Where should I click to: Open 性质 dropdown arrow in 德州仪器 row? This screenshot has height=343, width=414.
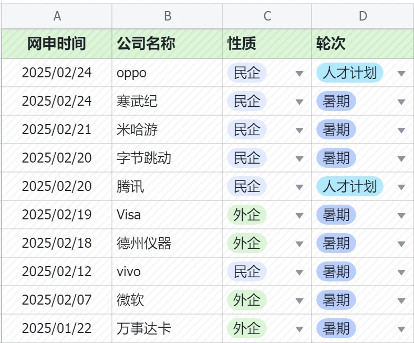(299, 244)
